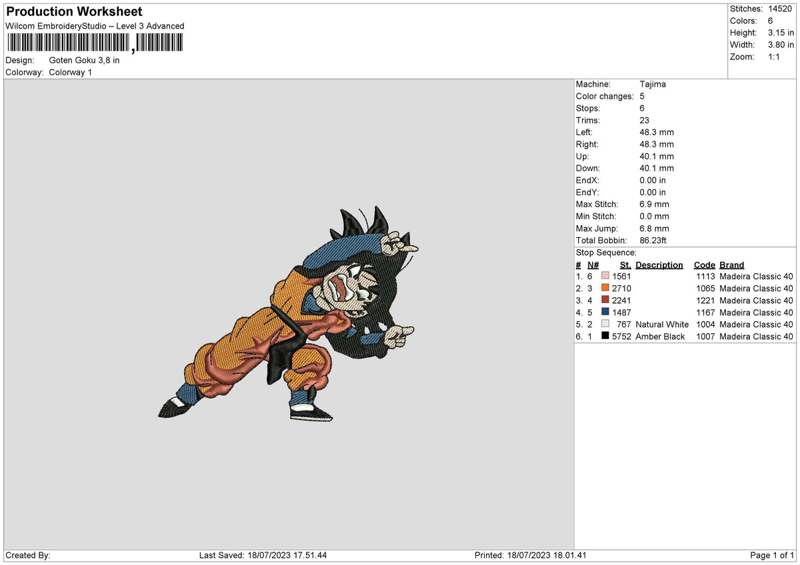Image resolution: width=800 pixels, height=565 pixels.
Task: Click the 'St.' column header
Action: coord(625,265)
